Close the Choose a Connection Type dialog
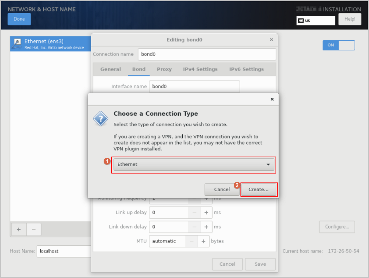The image size is (369, 278). (x=272, y=99)
